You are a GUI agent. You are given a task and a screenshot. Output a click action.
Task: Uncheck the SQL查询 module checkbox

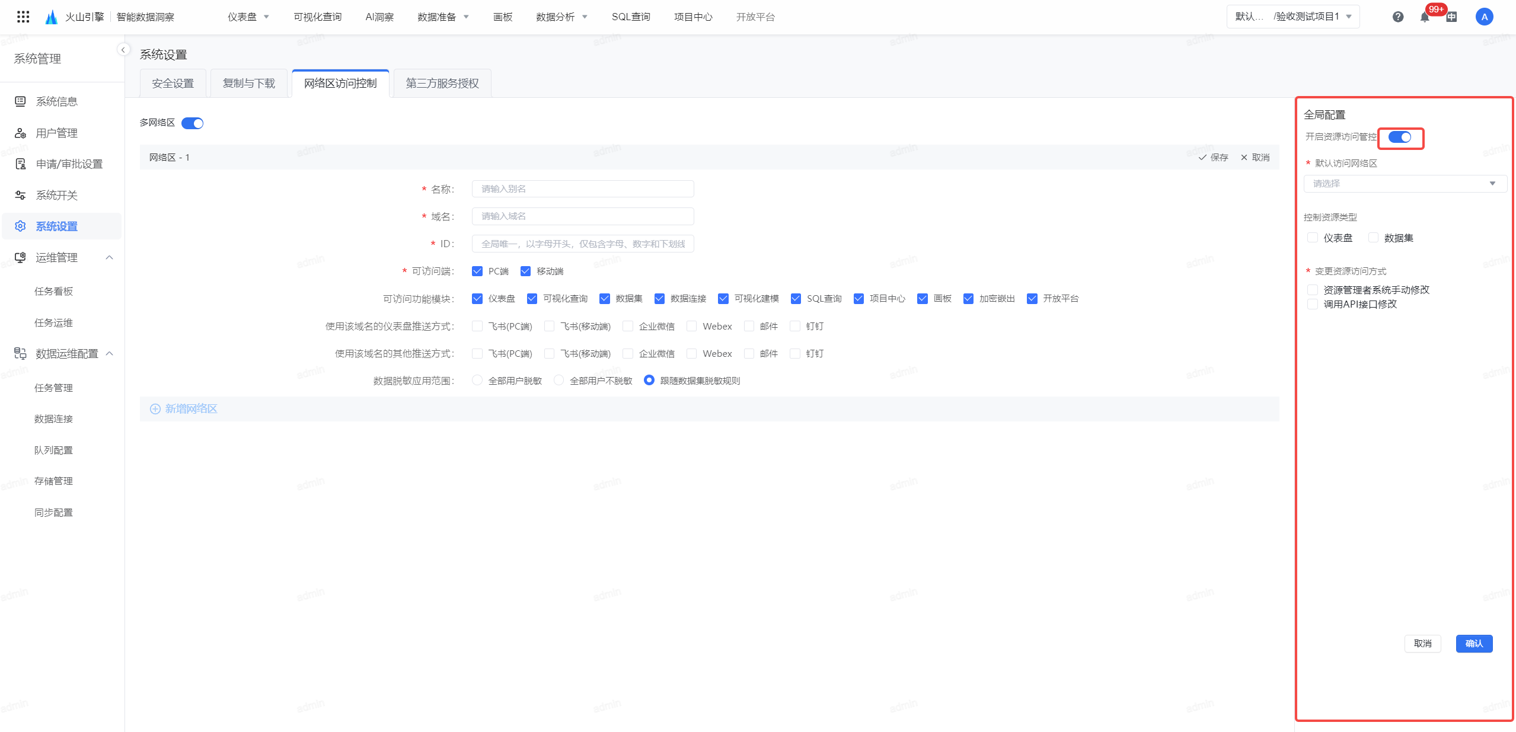pos(796,298)
